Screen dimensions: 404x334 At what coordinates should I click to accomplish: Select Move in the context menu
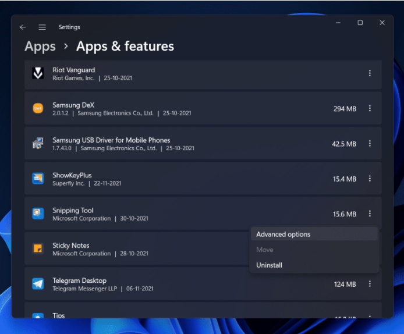(x=314, y=250)
